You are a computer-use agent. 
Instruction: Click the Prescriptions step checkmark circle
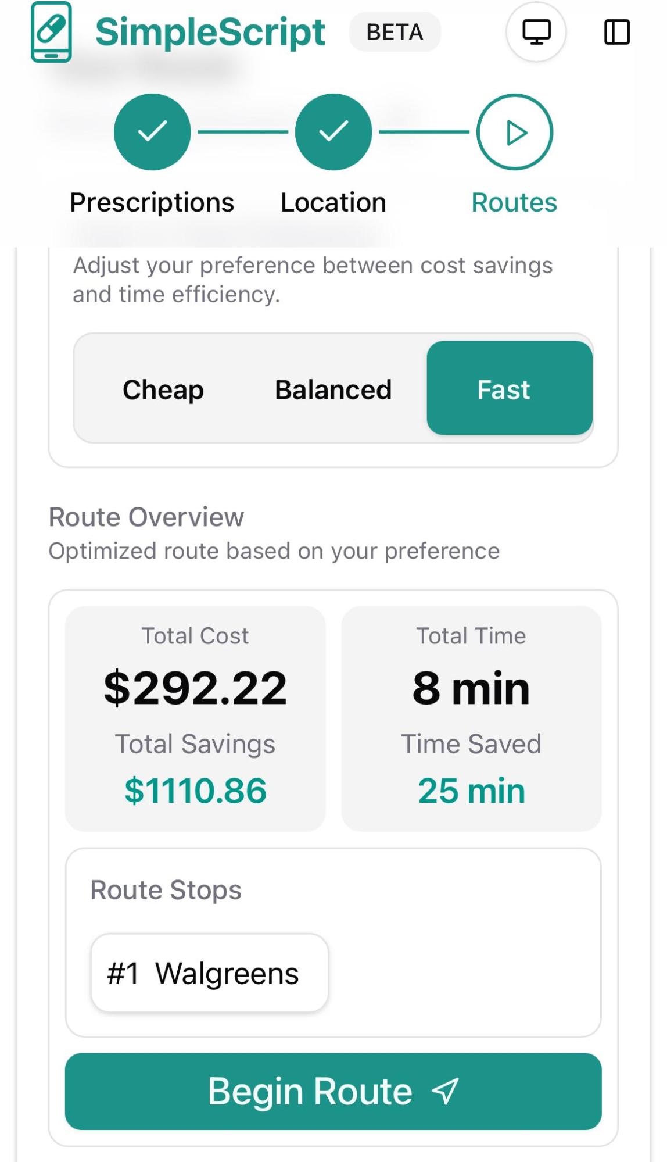click(x=152, y=132)
